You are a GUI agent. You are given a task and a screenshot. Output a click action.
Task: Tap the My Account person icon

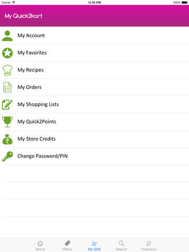[7, 36]
